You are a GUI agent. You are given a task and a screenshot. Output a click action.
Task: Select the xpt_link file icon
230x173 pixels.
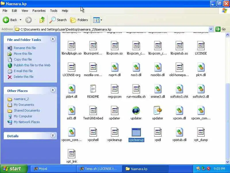[x=71, y=154]
